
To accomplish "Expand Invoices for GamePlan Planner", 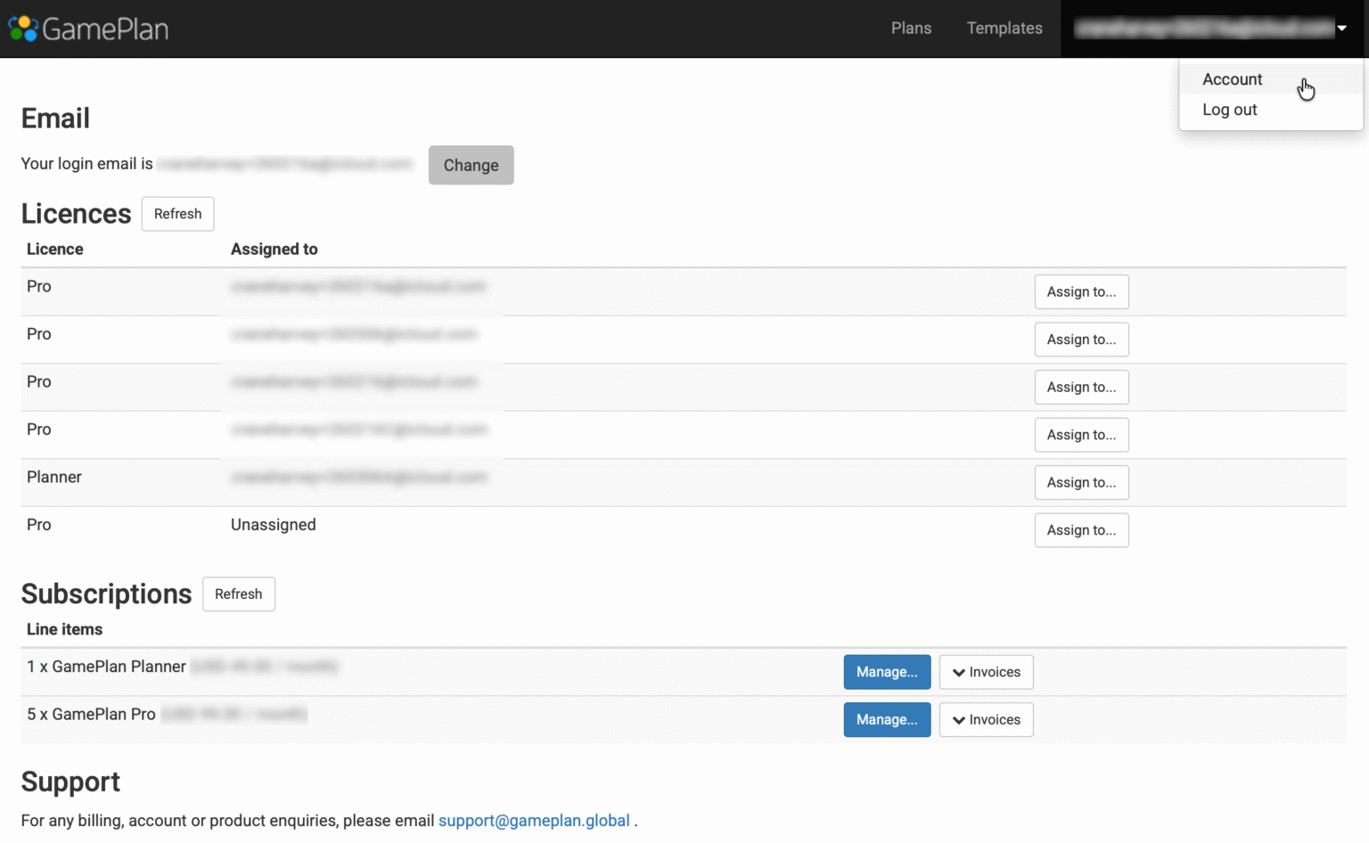I will (986, 672).
